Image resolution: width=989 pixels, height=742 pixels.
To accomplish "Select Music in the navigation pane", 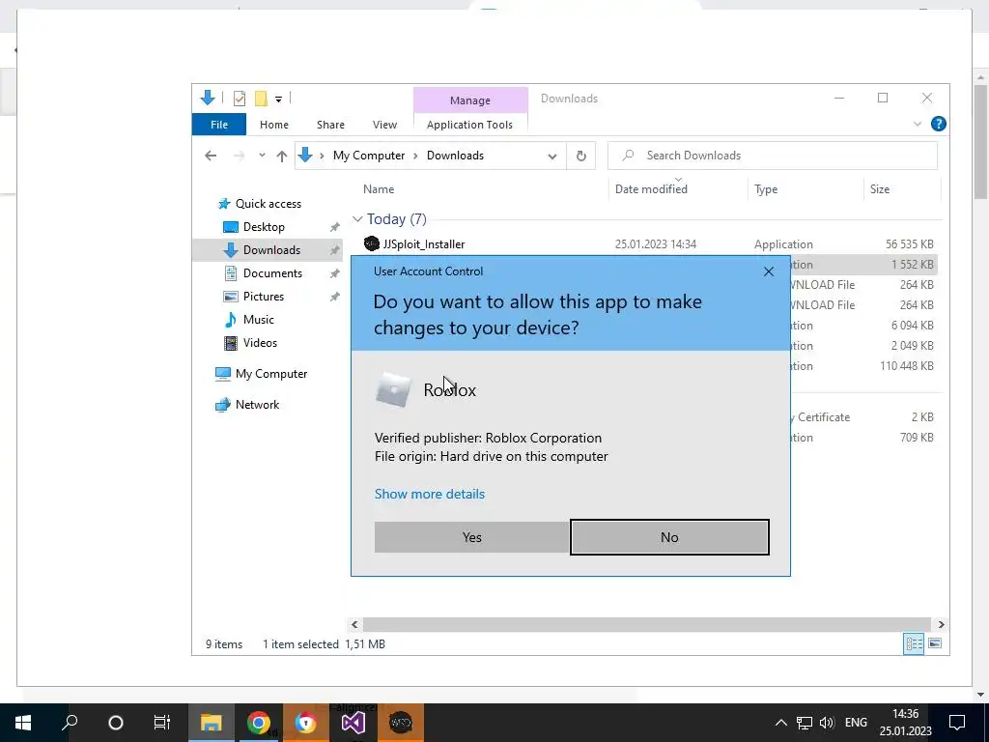I will (259, 319).
